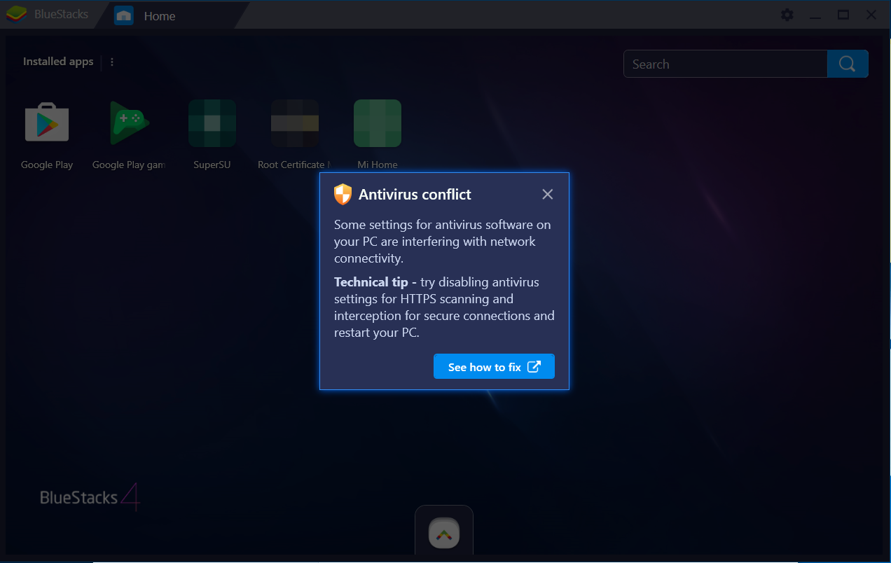This screenshot has height=563, width=891.
Task: Click the Antivirus conflict title text
Action: coord(415,195)
